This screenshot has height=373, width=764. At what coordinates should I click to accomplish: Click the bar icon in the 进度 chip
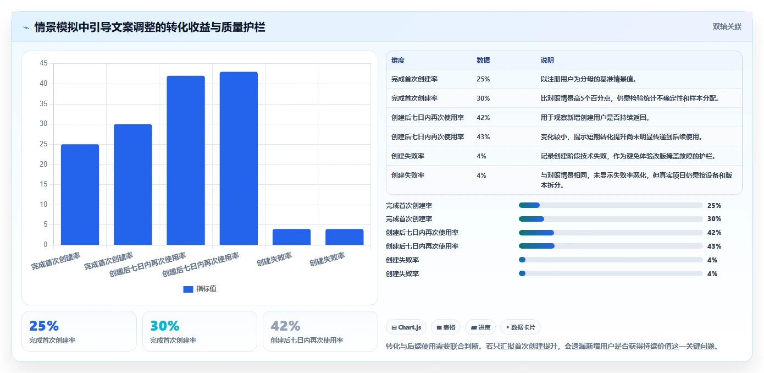473,327
